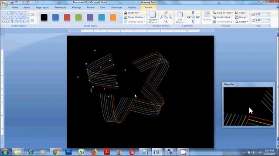
Task: Switch to the Home tab
Action: [x=15, y=7]
